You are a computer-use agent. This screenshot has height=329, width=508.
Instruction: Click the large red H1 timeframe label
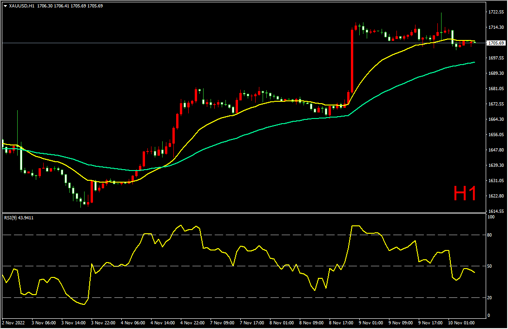pyautogui.click(x=465, y=193)
